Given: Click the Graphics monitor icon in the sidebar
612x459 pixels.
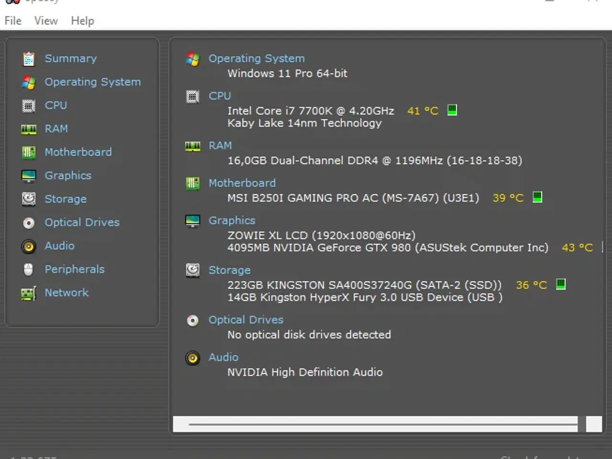Looking at the screenshot, I should click(x=29, y=175).
